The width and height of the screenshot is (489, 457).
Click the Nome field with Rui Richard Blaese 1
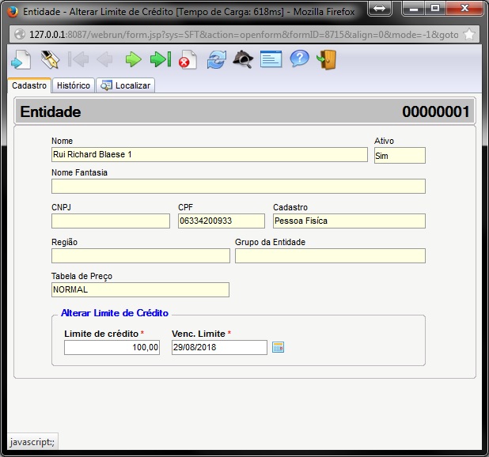click(209, 154)
